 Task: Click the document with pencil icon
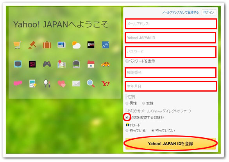tap(32, 83)
